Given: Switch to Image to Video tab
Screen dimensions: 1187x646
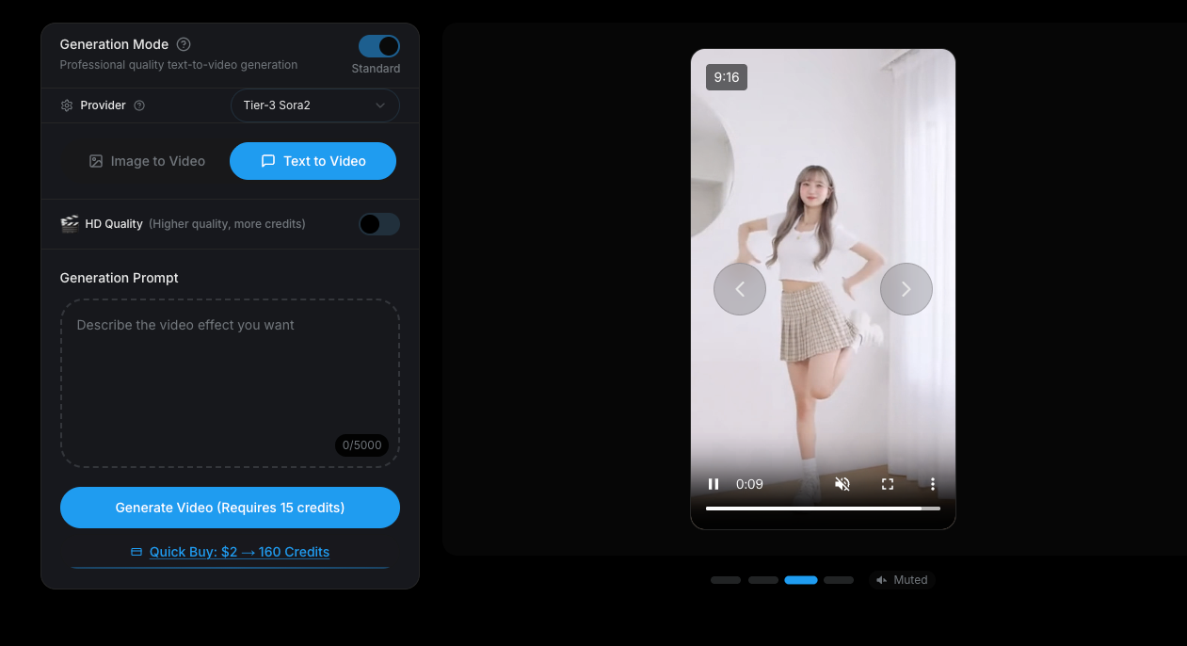Looking at the screenshot, I should 147,161.
